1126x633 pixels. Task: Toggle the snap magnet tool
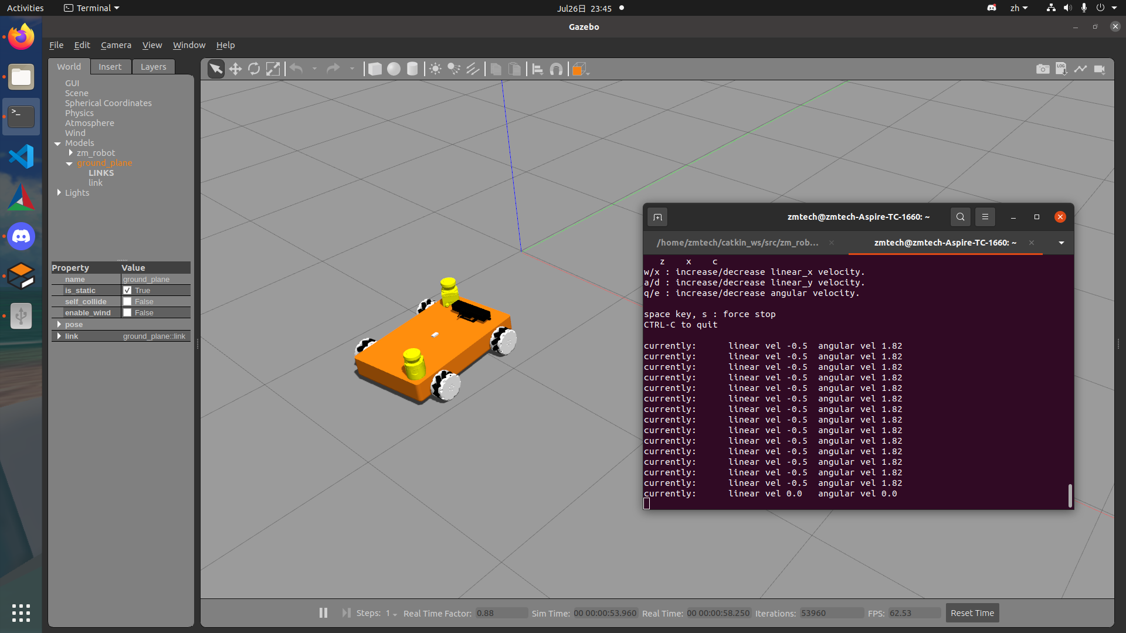click(x=556, y=69)
